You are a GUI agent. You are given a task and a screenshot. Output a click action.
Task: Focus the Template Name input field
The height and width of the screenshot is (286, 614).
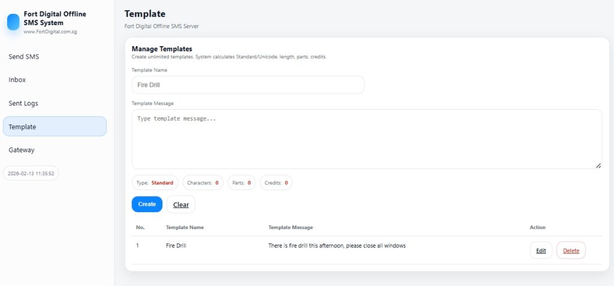(x=248, y=85)
